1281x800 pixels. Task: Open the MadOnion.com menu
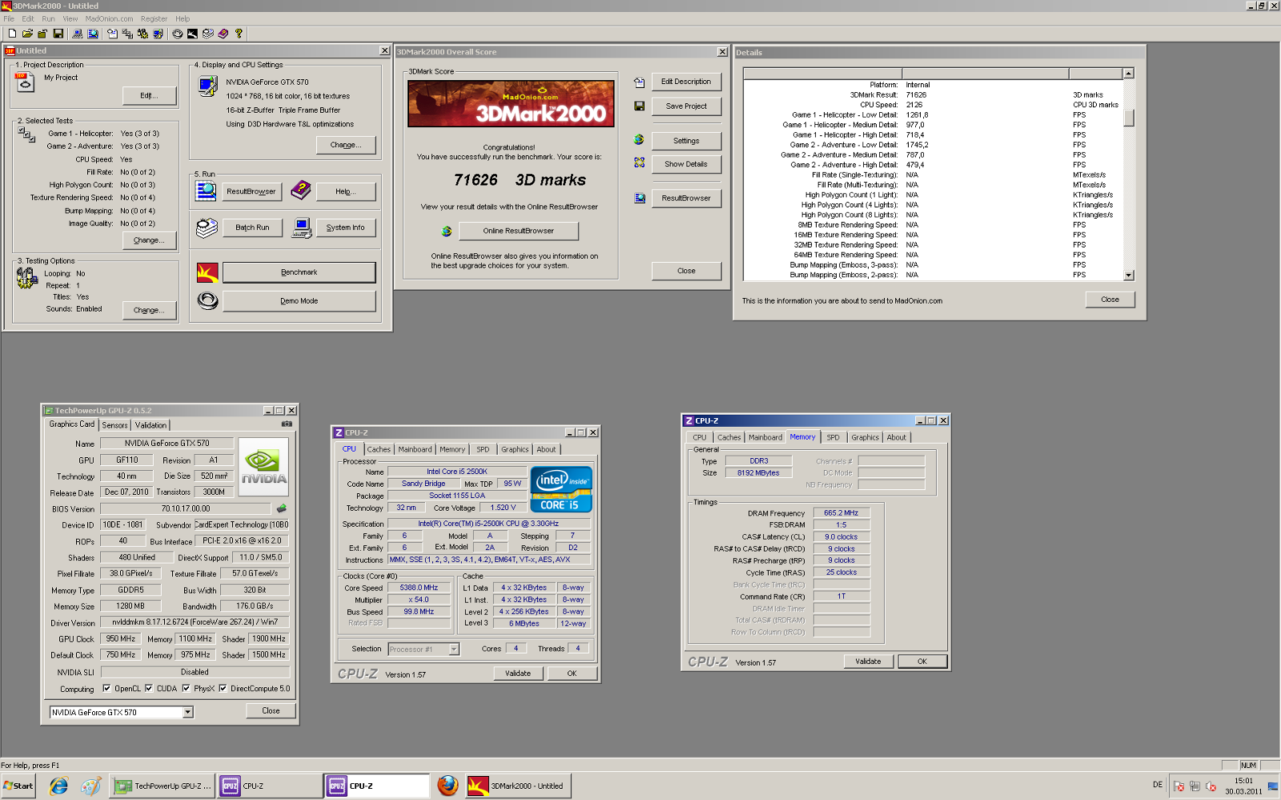click(109, 18)
